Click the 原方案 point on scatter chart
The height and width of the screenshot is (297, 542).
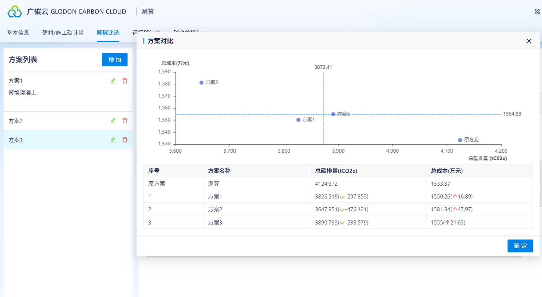(x=460, y=140)
